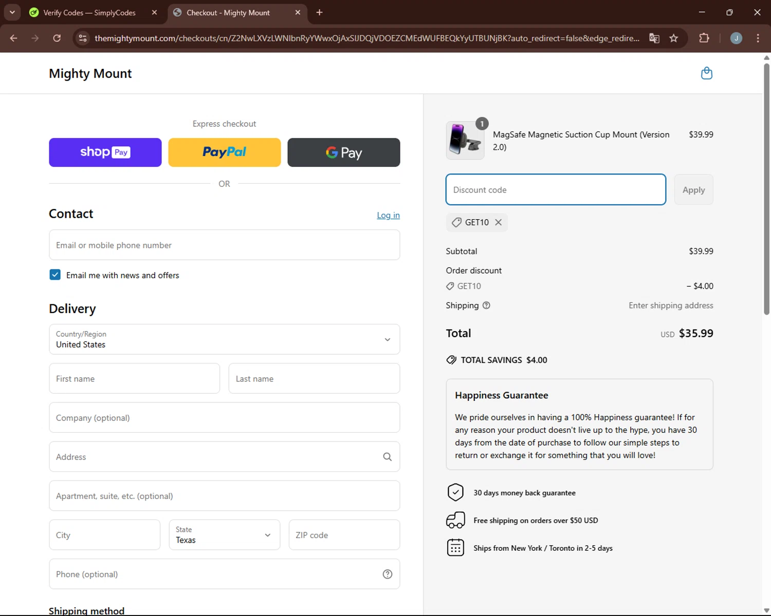This screenshot has width=771, height=616.
Task: Click the Address input field
Action: tap(225, 456)
